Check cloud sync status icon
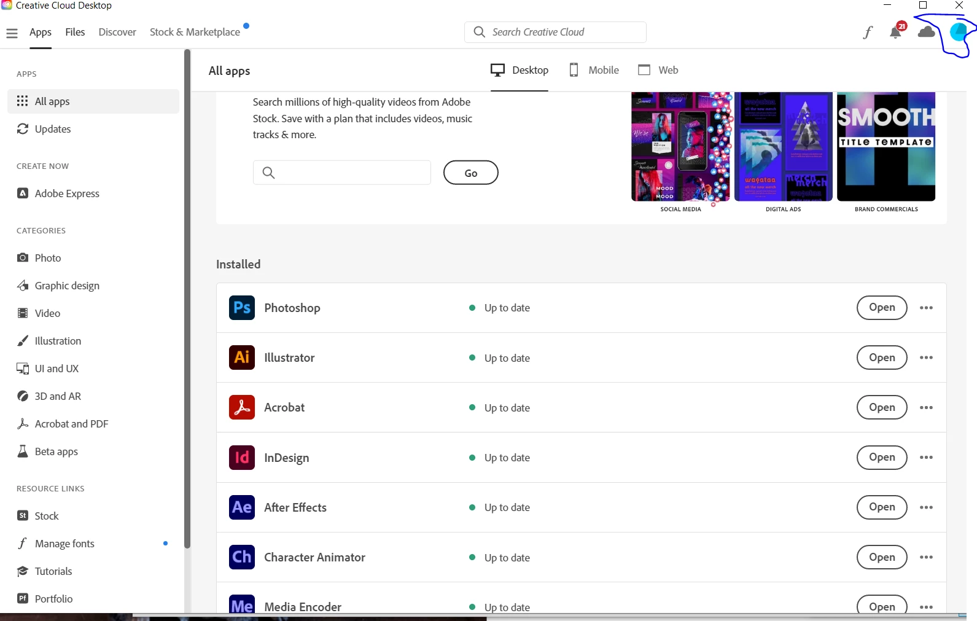This screenshot has height=621, width=977. (x=927, y=31)
